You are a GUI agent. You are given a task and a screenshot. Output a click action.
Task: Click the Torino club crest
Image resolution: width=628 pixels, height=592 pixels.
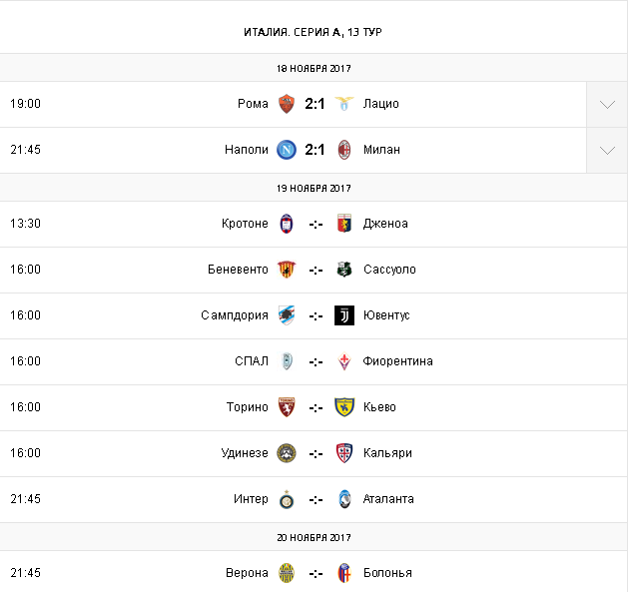287,407
